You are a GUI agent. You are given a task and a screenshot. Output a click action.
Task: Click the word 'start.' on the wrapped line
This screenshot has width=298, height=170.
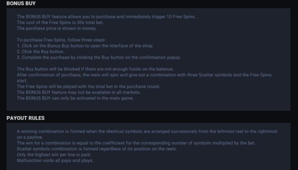click(x=22, y=81)
